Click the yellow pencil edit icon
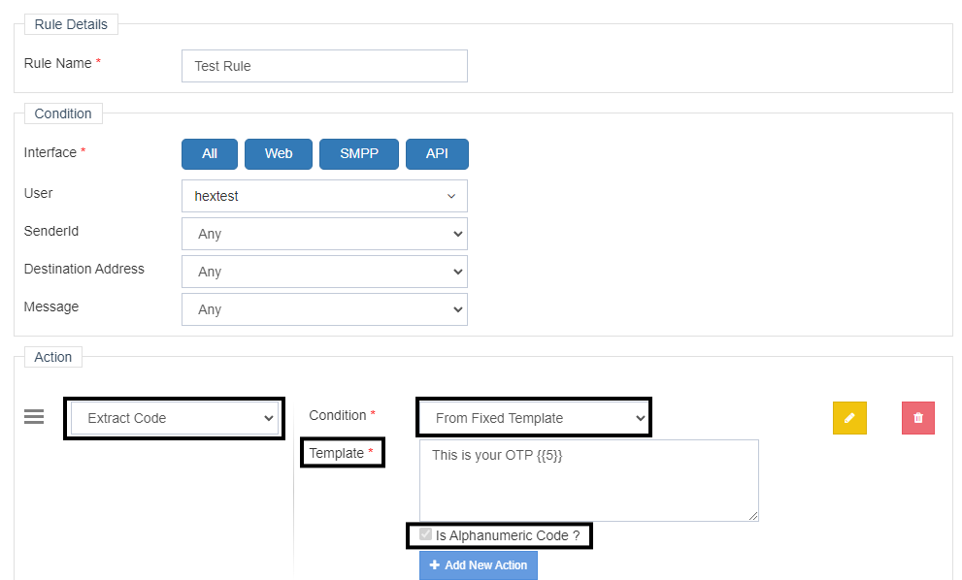The width and height of the screenshot is (962, 580). click(849, 417)
